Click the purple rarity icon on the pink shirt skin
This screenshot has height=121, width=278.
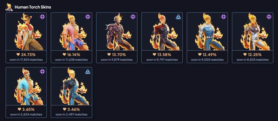click(x=88, y=17)
